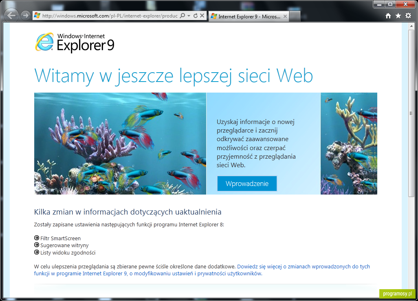
Task: Go to home page via house icon
Action: pos(388,16)
